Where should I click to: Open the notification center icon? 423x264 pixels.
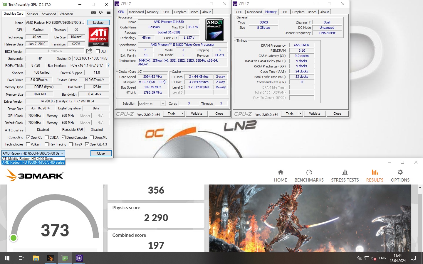tap(413, 258)
